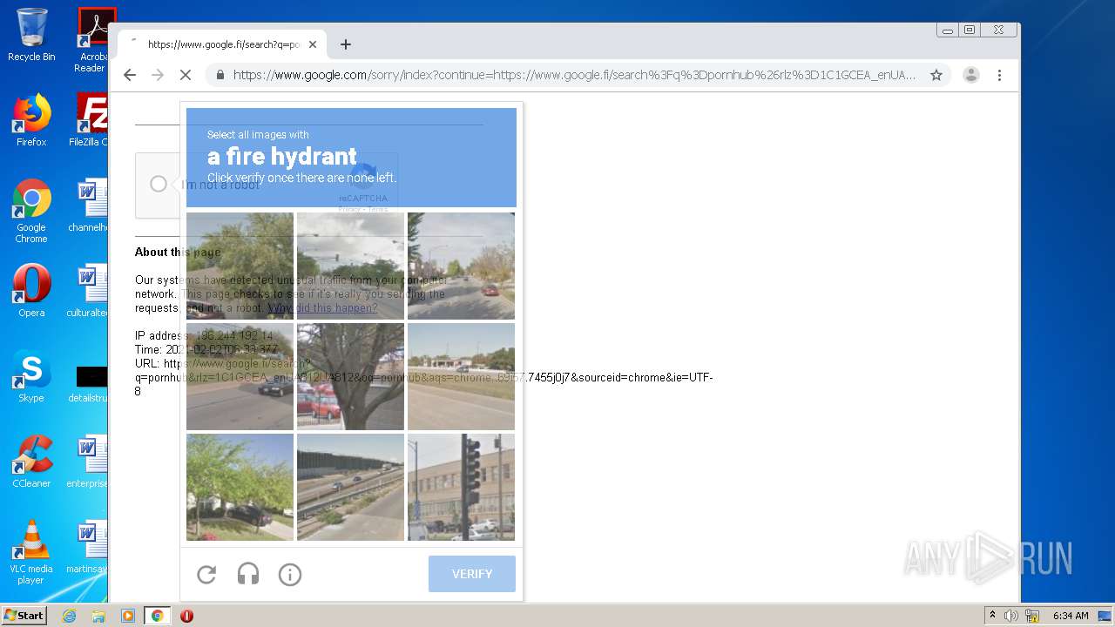The width and height of the screenshot is (1115, 627).
Task: Click the 6:34 AM system clock
Action: tap(1071, 616)
